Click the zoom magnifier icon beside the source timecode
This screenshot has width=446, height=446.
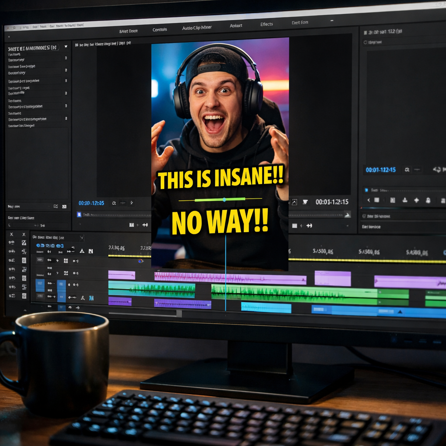[114, 203]
